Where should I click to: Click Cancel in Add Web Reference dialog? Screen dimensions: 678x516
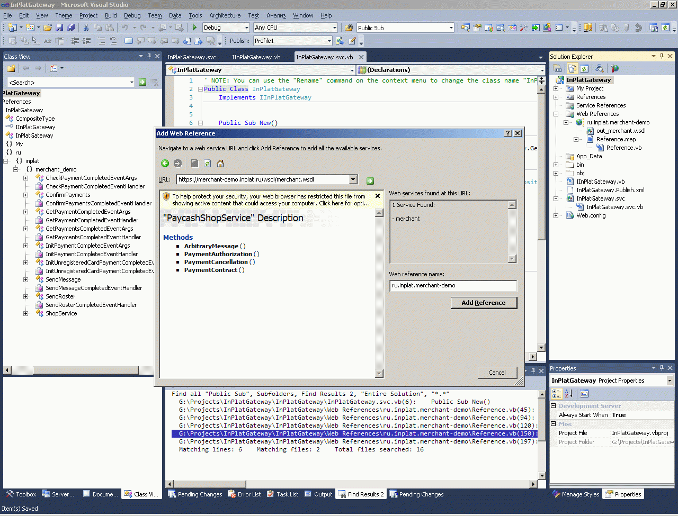tap(497, 373)
